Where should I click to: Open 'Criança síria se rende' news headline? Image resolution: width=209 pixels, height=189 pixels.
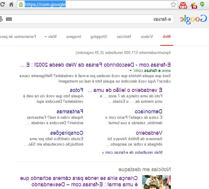(x=79, y=181)
